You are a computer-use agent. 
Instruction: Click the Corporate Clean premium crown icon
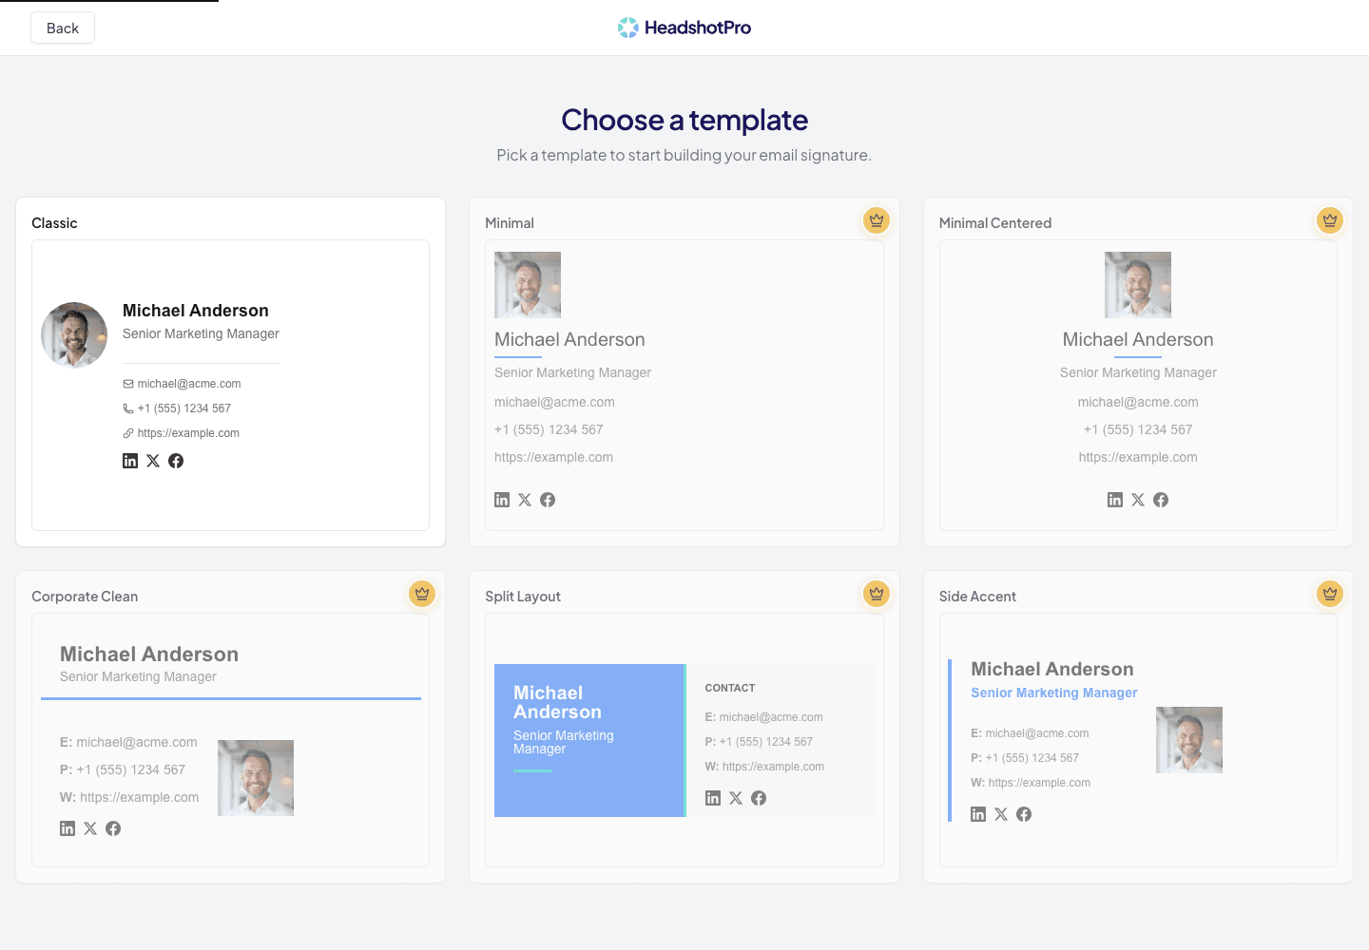point(422,594)
